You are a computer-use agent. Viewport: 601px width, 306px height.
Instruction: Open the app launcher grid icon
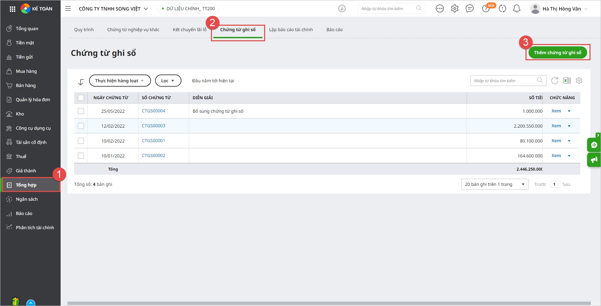13,9
